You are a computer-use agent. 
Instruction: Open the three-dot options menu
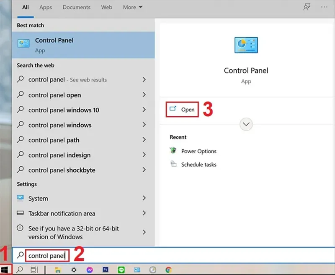[x=324, y=7]
